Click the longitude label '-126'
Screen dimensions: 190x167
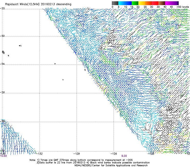(114, 154)
